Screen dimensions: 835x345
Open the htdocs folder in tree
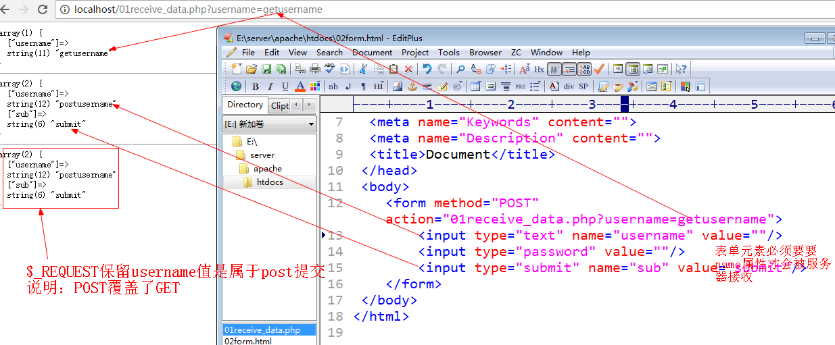tap(270, 182)
